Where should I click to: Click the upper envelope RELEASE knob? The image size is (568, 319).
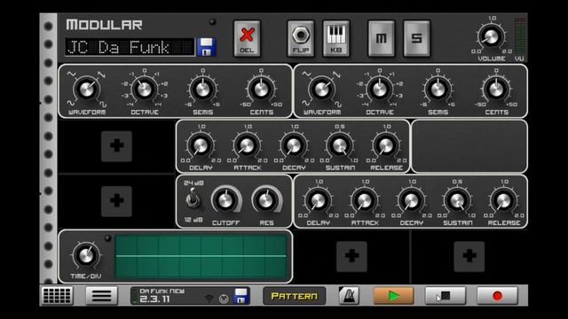(386, 145)
